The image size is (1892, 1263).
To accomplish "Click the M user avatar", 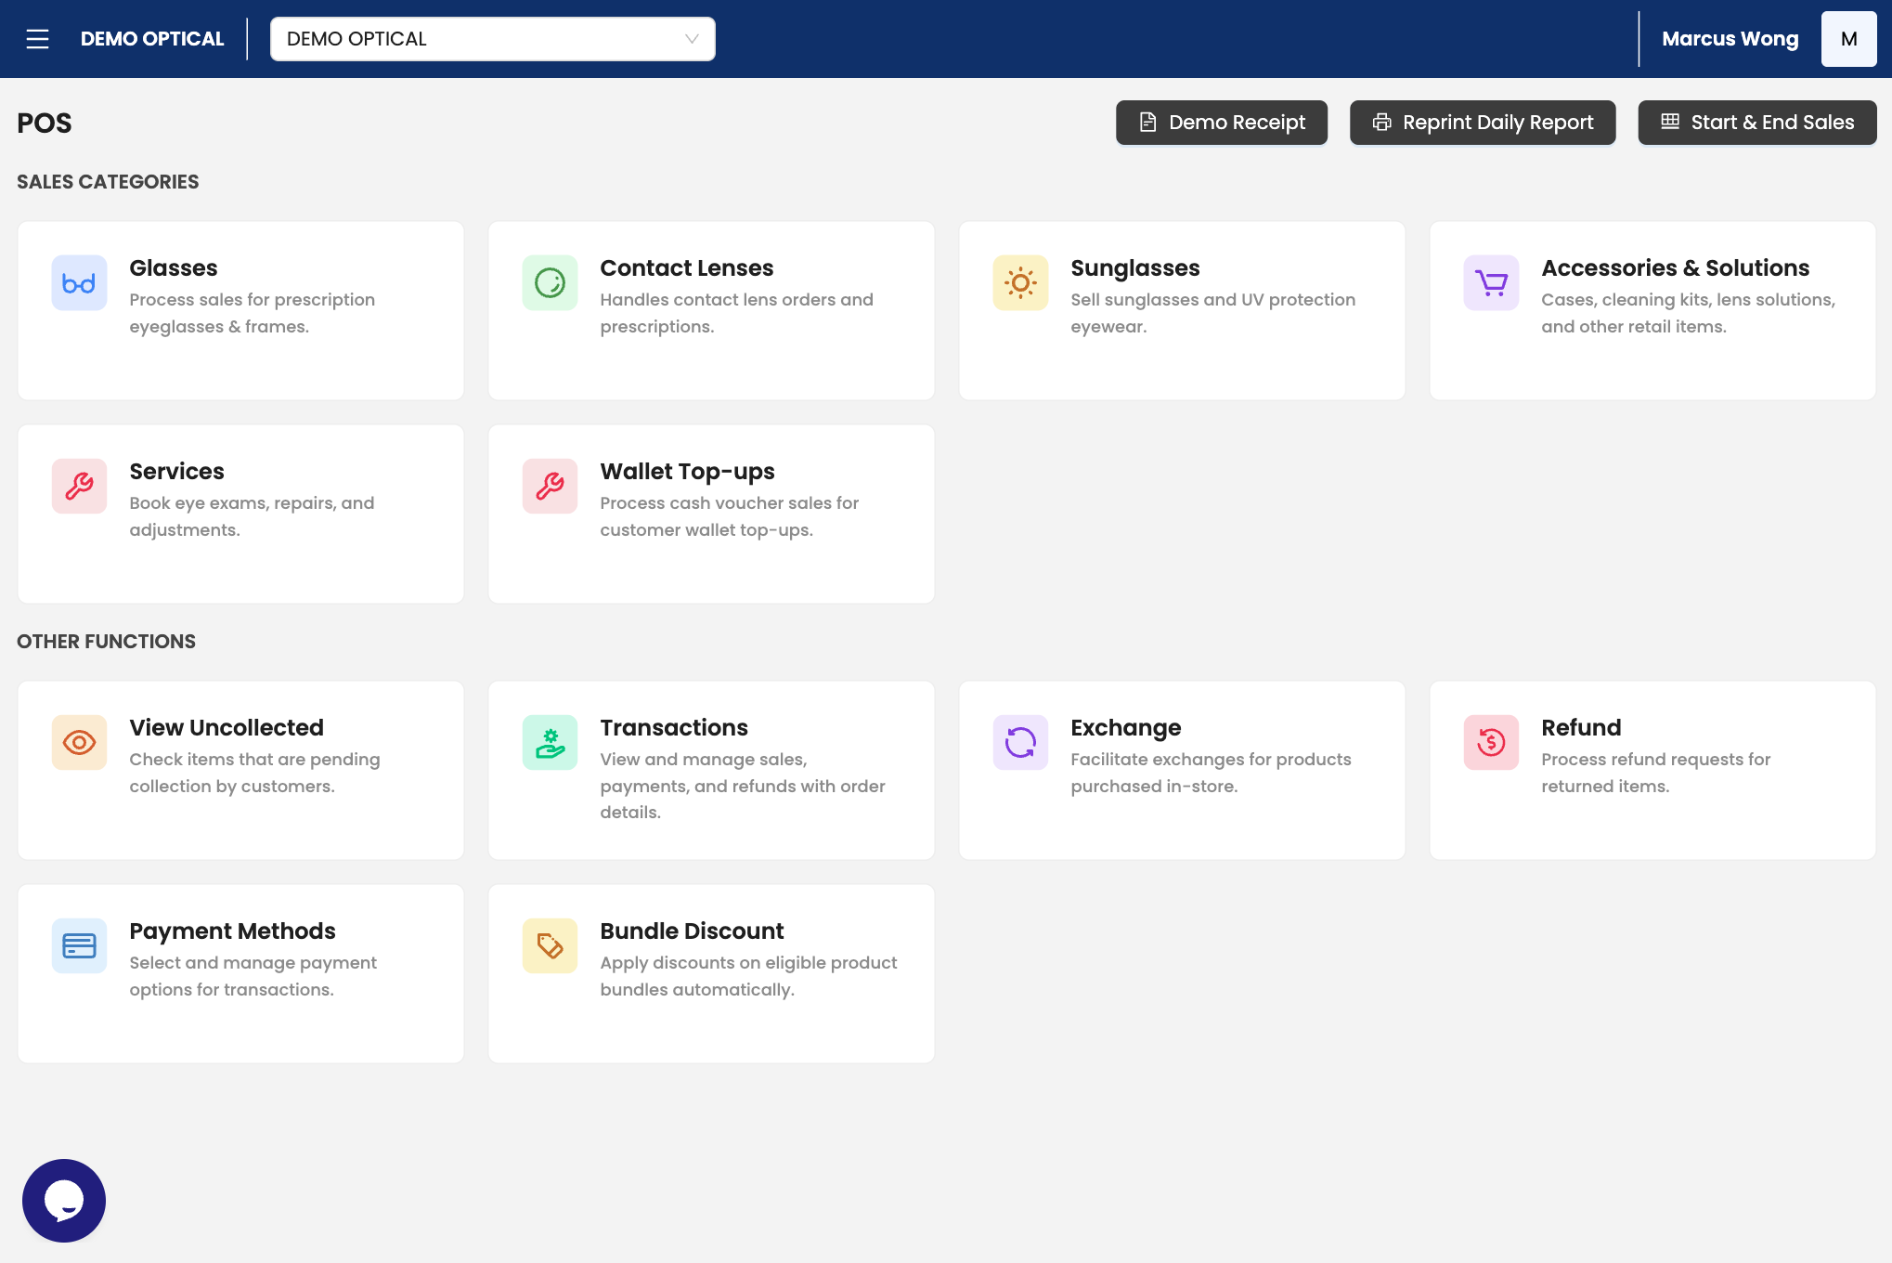I will 1848,39.
